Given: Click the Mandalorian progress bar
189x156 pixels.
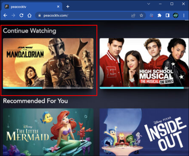Looking at the screenshot, I should (48, 88).
